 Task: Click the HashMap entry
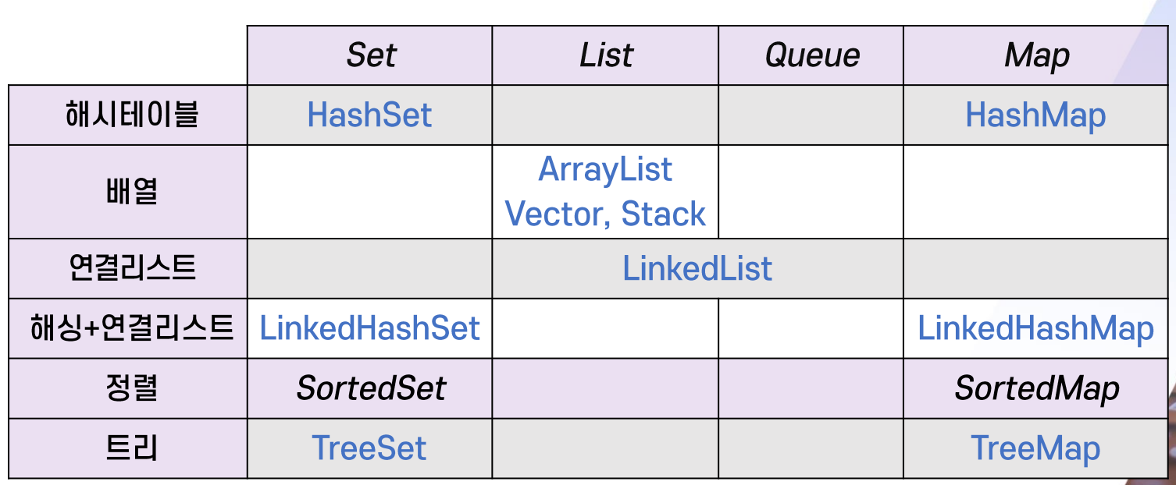[1035, 115]
